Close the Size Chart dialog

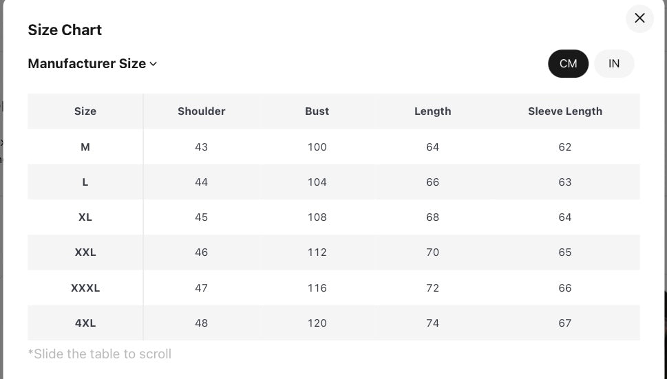[x=639, y=19]
